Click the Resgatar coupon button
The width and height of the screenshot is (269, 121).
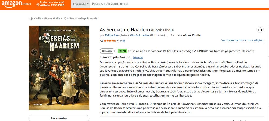107,51
